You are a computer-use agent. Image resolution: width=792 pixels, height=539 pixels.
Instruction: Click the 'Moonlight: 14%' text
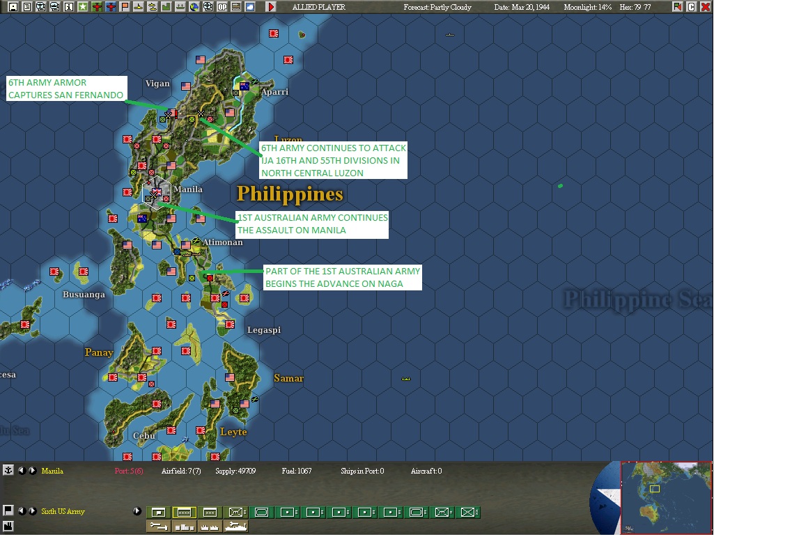[587, 7]
